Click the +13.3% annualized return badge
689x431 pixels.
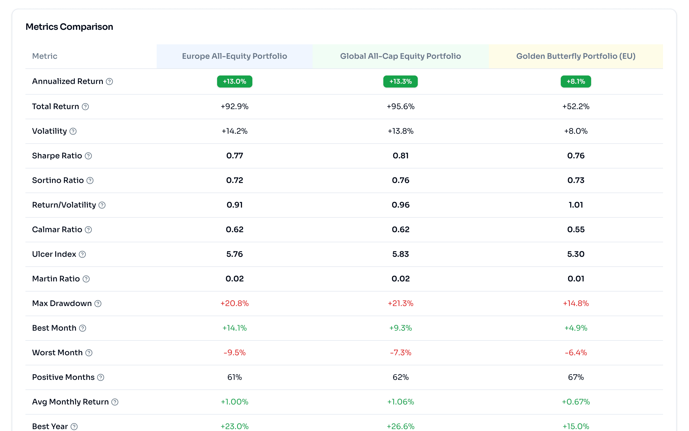(x=400, y=81)
